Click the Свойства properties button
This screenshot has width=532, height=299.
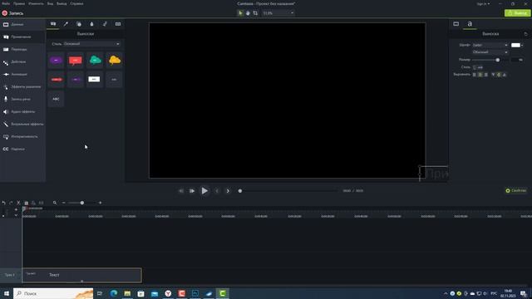[x=515, y=190]
